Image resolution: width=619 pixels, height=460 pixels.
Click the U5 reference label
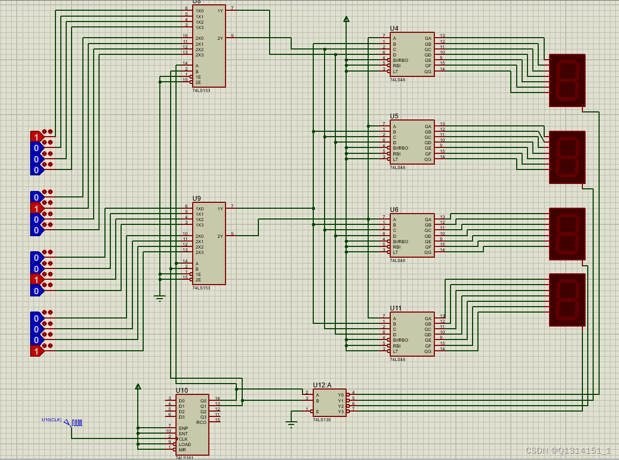(394, 116)
